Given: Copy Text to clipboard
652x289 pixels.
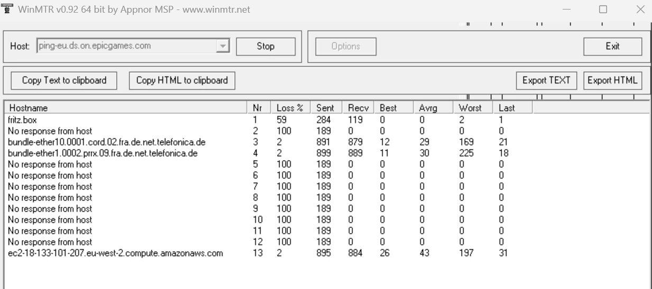Looking at the screenshot, I should point(64,80).
